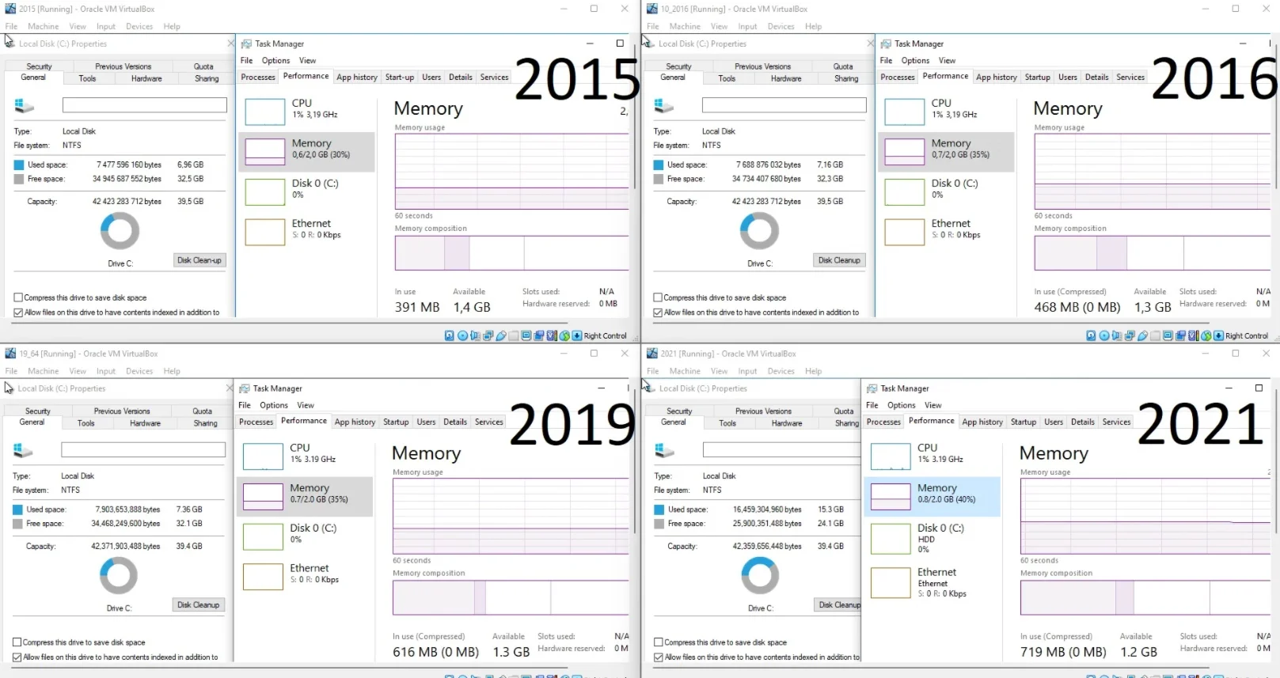The height and width of the screenshot is (678, 1280).
Task: Click network indicator in 10_2016 VM status bar
Action: click(x=1130, y=335)
